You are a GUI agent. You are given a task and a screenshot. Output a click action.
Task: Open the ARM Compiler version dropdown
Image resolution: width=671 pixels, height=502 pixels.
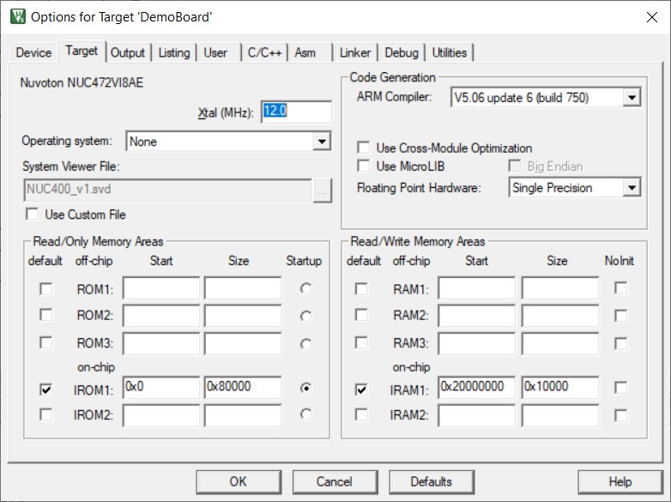tap(632, 98)
